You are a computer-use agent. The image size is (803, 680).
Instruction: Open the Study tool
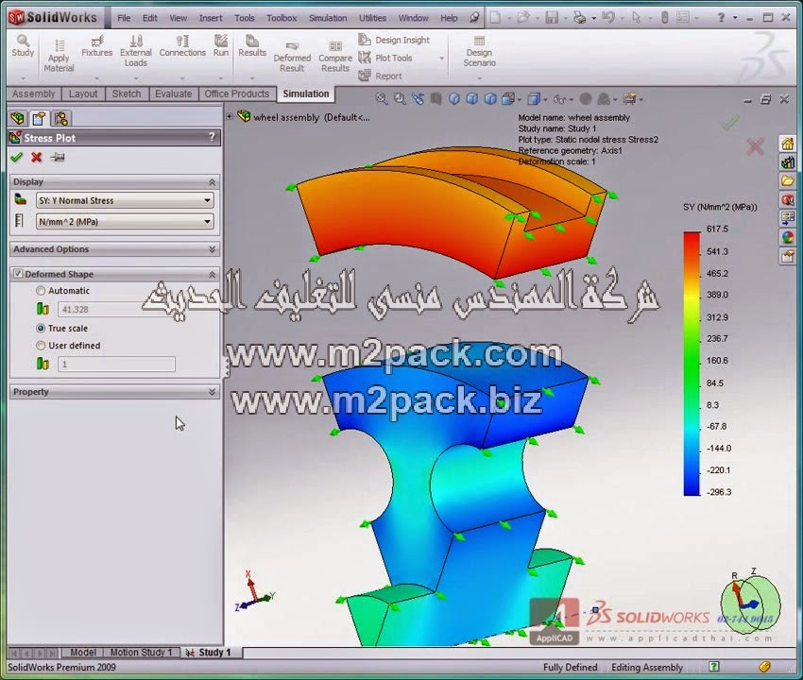(x=23, y=46)
